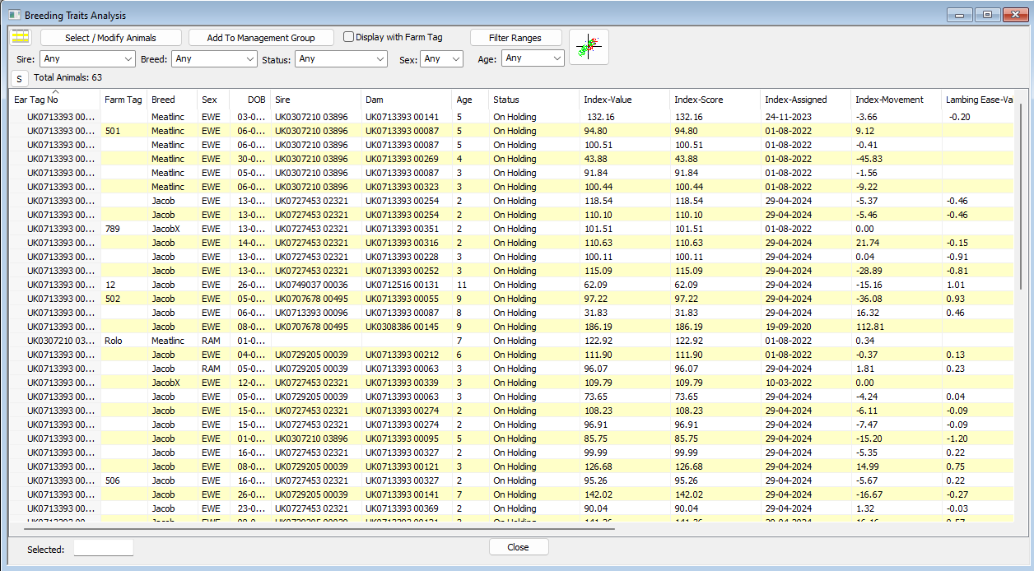Click index movement 21.74 cell
The width and height of the screenshot is (1034, 571).
[896, 243]
